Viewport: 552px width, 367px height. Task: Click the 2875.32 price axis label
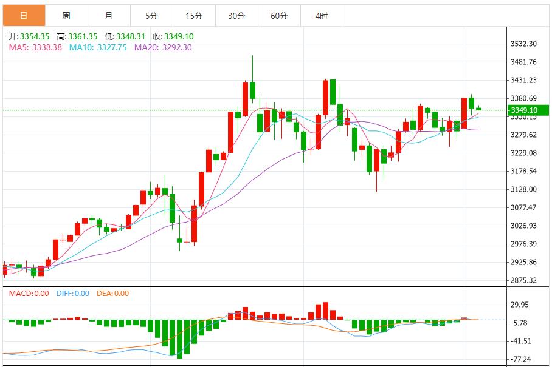pos(523,281)
